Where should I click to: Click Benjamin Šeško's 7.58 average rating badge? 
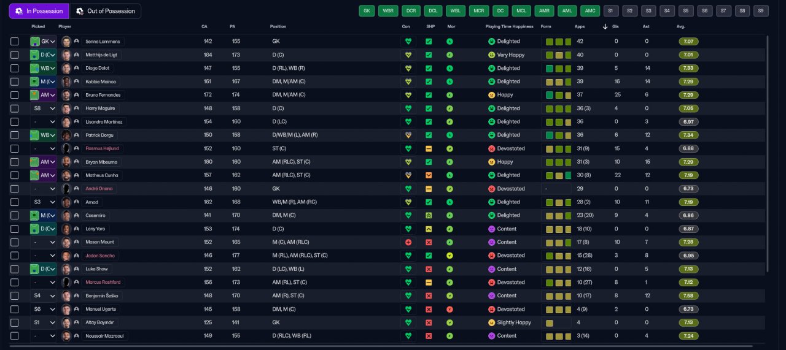689,296
